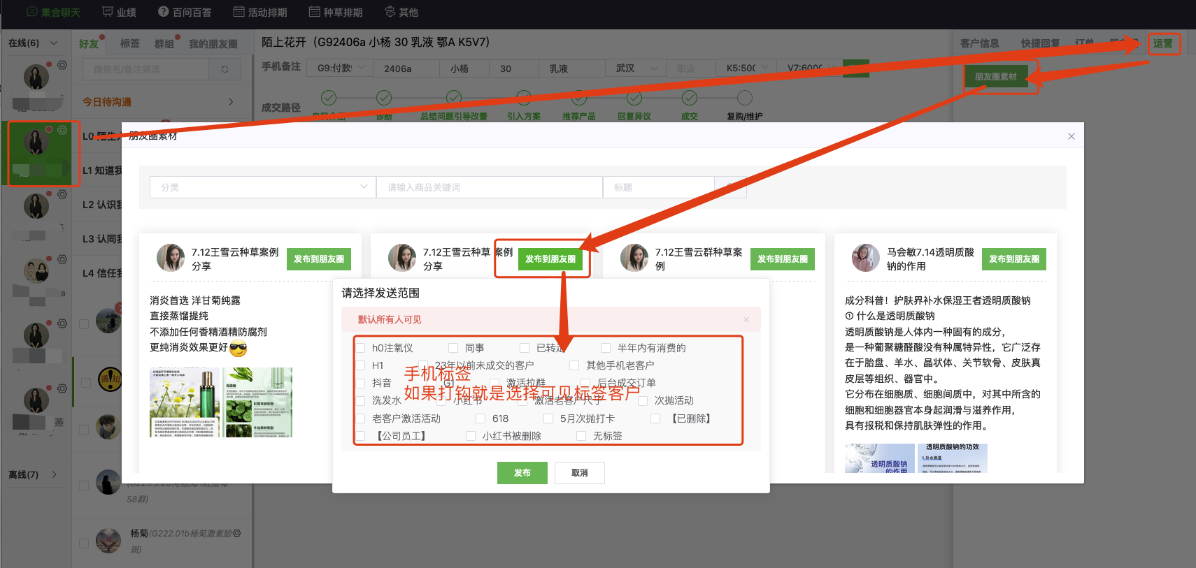Check the 618 tag
The height and width of the screenshot is (568, 1196).
coord(480,418)
